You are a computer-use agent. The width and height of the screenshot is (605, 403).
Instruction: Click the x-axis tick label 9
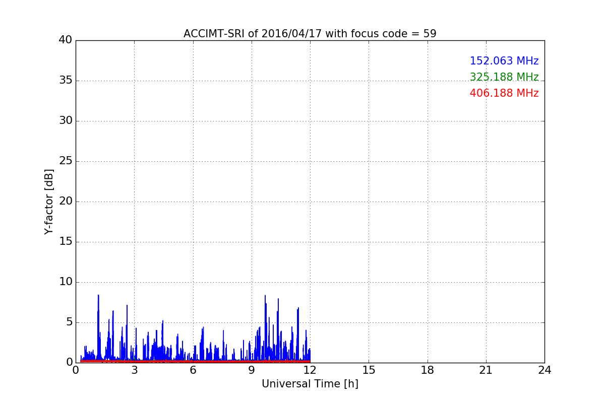(252, 370)
